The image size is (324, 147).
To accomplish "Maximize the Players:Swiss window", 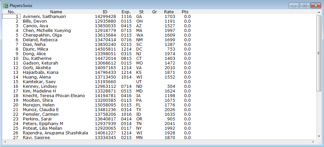I will (x=304, y=5).
